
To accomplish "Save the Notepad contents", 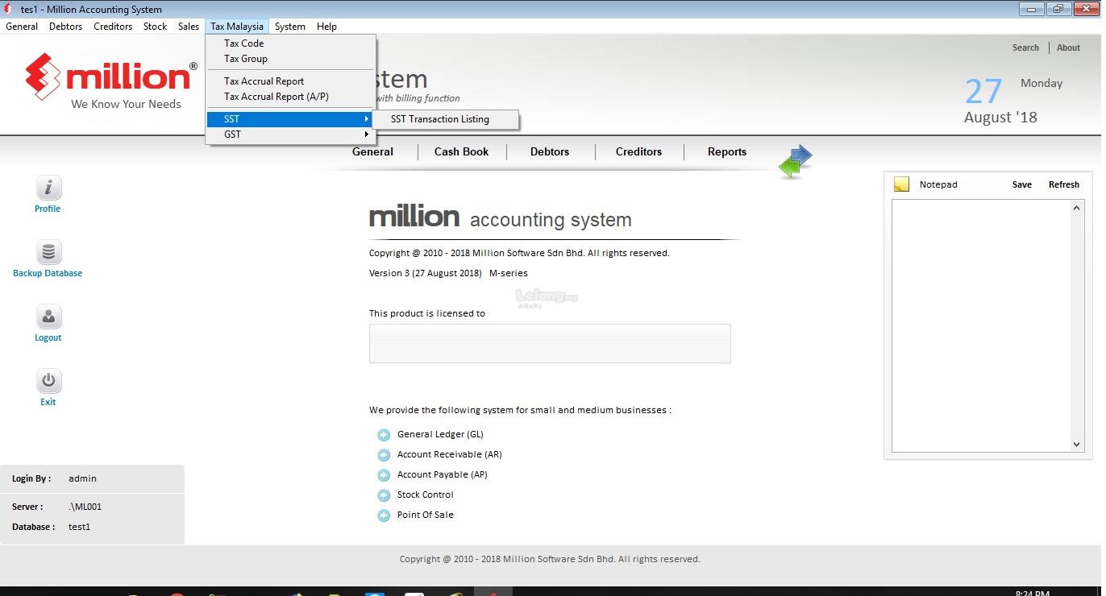I will click(x=1022, y=184).
